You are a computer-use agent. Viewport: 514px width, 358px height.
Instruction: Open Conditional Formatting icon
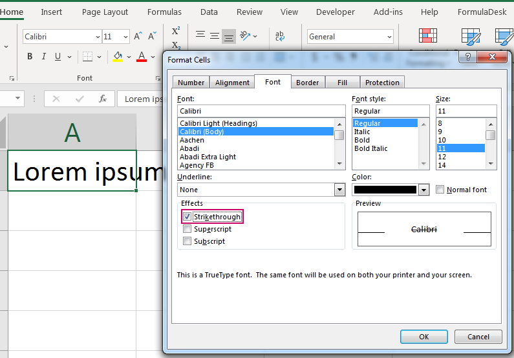(428, 35)
